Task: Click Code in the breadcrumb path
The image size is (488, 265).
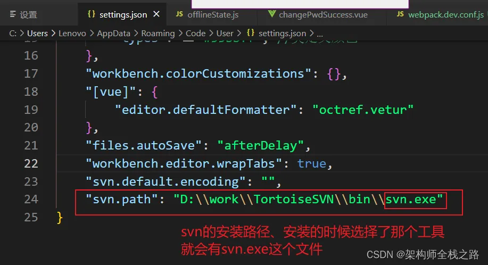Action: (195, 34)
